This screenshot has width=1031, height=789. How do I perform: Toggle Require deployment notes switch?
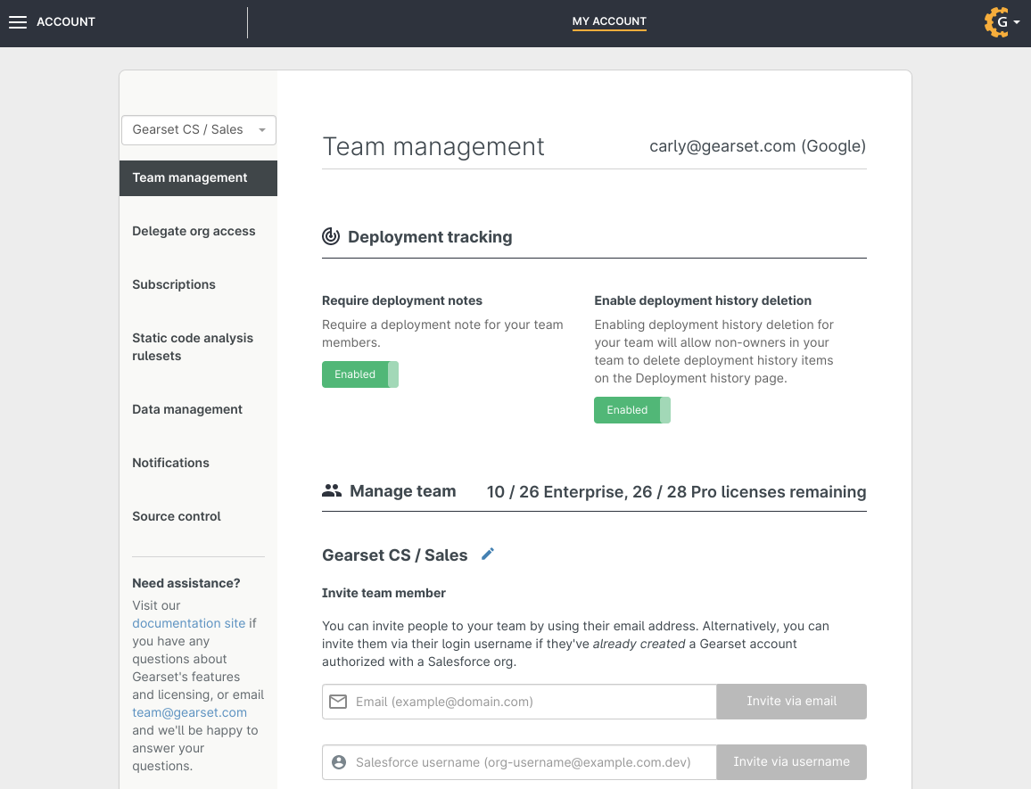[x=359, y=374]
